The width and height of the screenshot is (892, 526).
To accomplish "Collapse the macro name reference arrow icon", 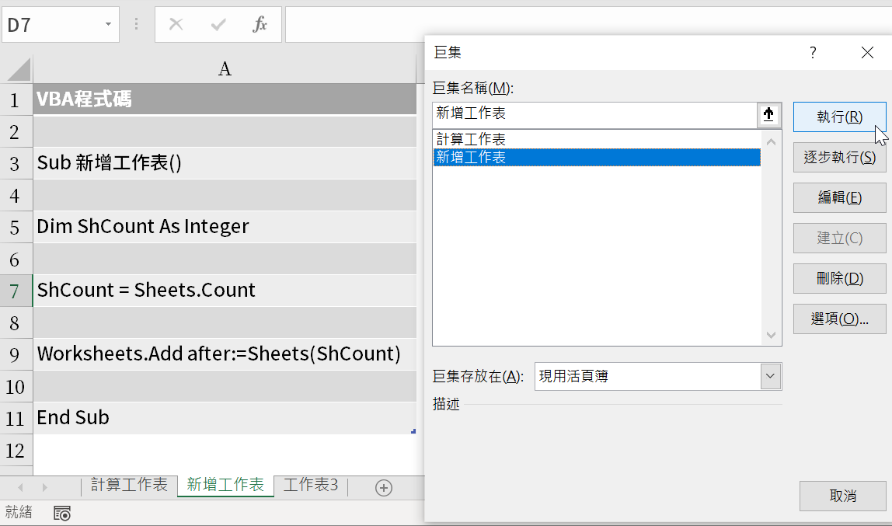I will (768, 115).
